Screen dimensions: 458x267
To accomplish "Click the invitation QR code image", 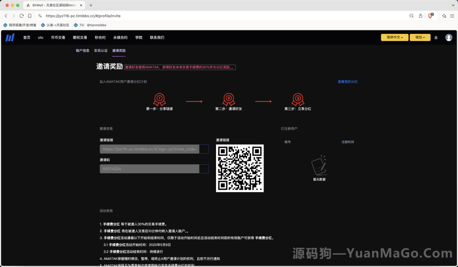I will (240, 169).
